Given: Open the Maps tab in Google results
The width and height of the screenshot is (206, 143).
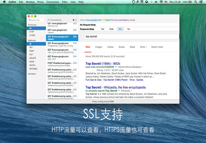Looking at the screenshot, I should coord(132,47).
